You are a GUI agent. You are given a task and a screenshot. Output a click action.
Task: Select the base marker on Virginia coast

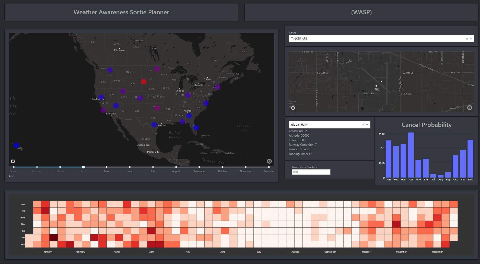[x=206, y=103]
